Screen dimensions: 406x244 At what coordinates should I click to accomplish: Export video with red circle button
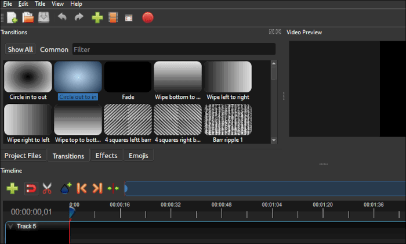click(147, 17)
